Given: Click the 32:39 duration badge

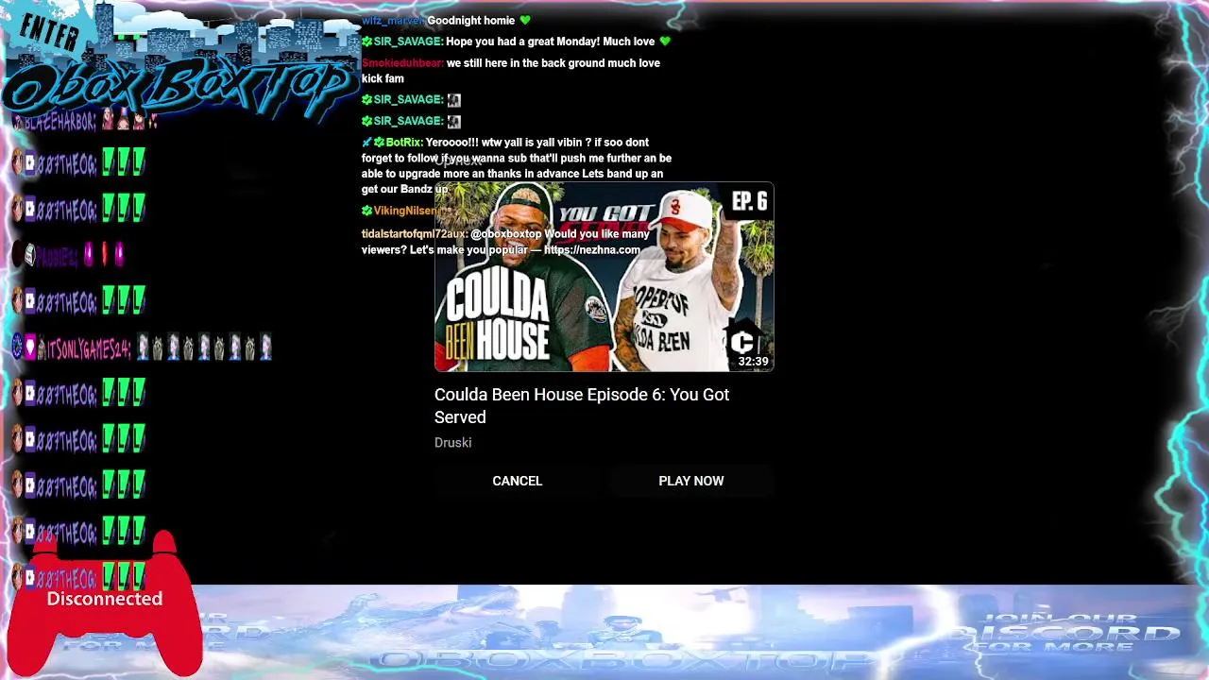Looking at the screenshot, I should pyautogui.click(x=753, y=361).
